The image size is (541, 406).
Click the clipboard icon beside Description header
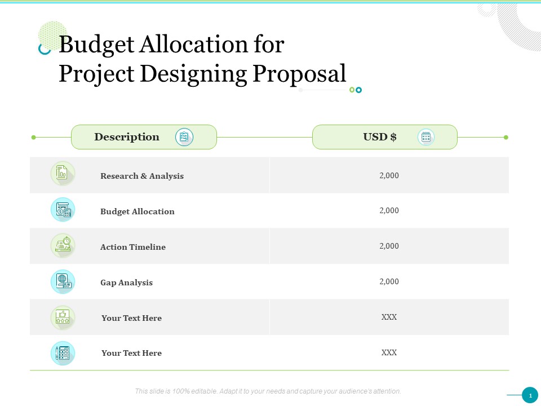[184, 137]
